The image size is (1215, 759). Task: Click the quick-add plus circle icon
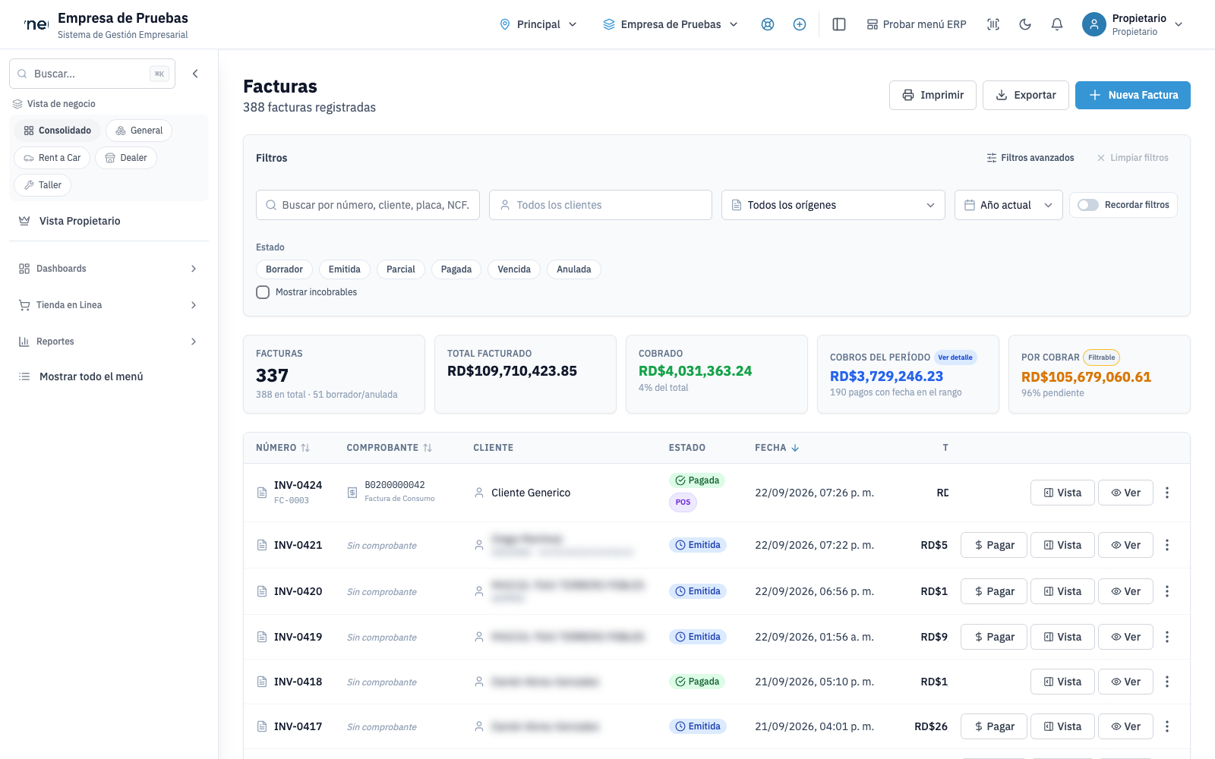click(800, 24)
